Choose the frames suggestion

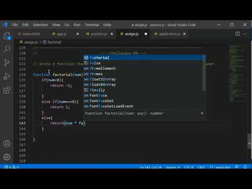tap(143, 74)
